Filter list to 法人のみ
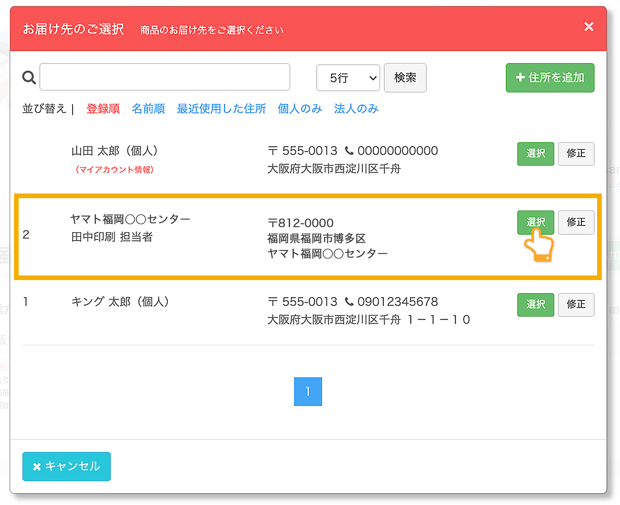 click(356, 109)
